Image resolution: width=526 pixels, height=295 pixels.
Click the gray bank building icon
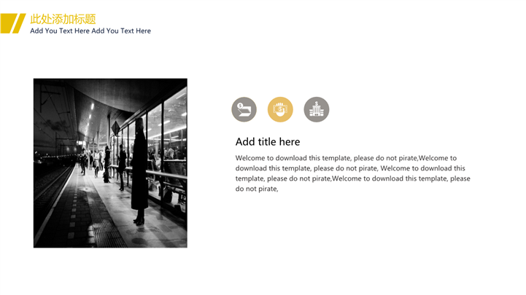tap(317, 110)
